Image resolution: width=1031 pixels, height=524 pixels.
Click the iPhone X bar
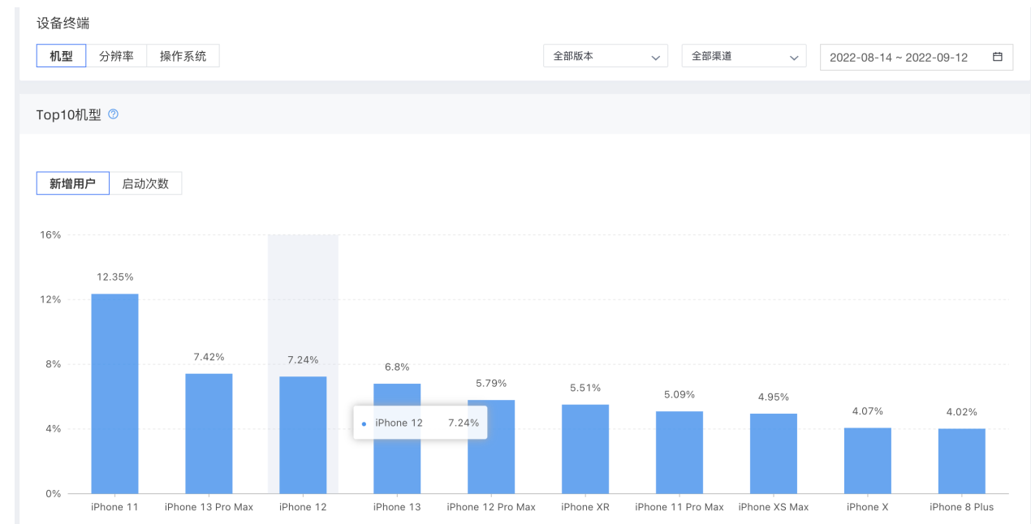[x=868, y=460]
